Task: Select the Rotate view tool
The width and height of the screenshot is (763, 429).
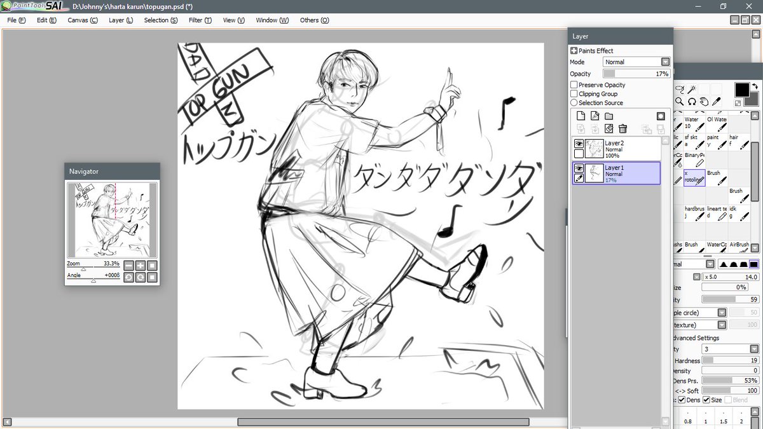Action: 692,101
